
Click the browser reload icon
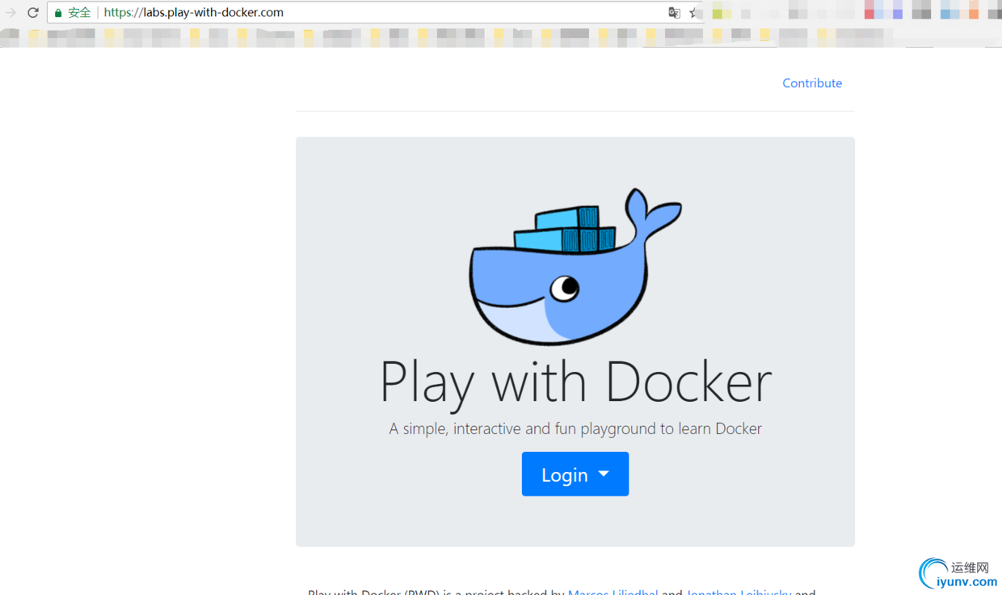coord(33,13)
